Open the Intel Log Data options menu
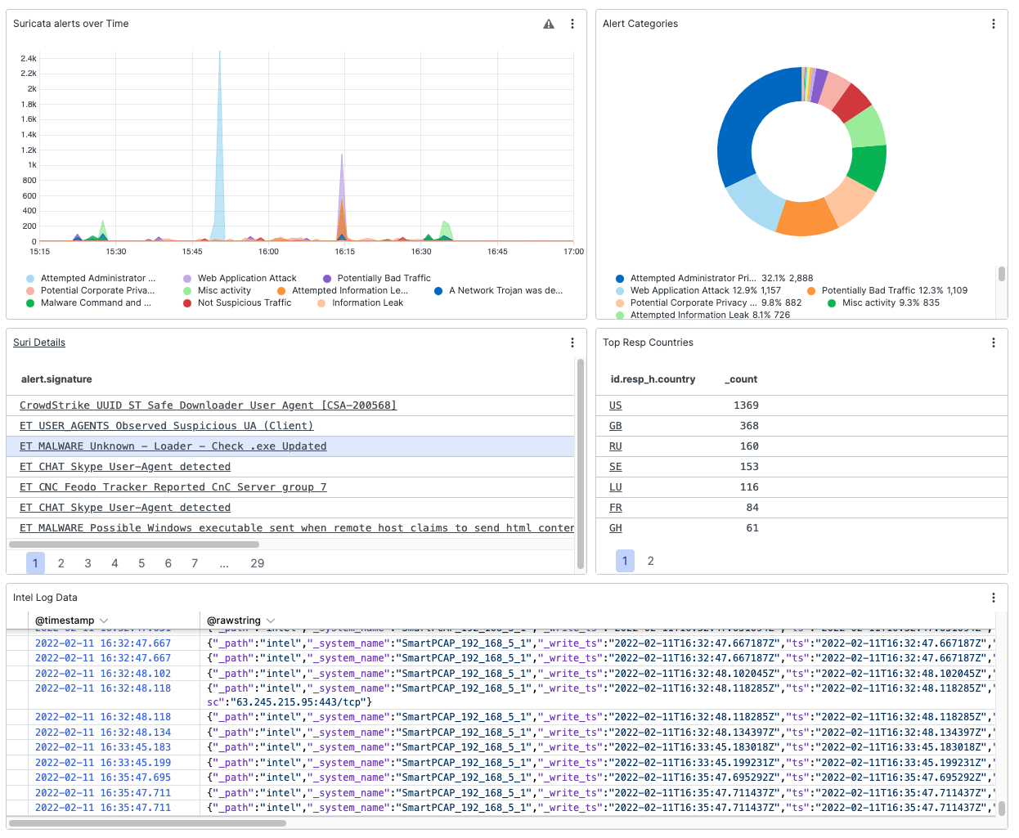The width and height of the screenshot is (1019, 838). pyautogui.click(x=994, y=598)
